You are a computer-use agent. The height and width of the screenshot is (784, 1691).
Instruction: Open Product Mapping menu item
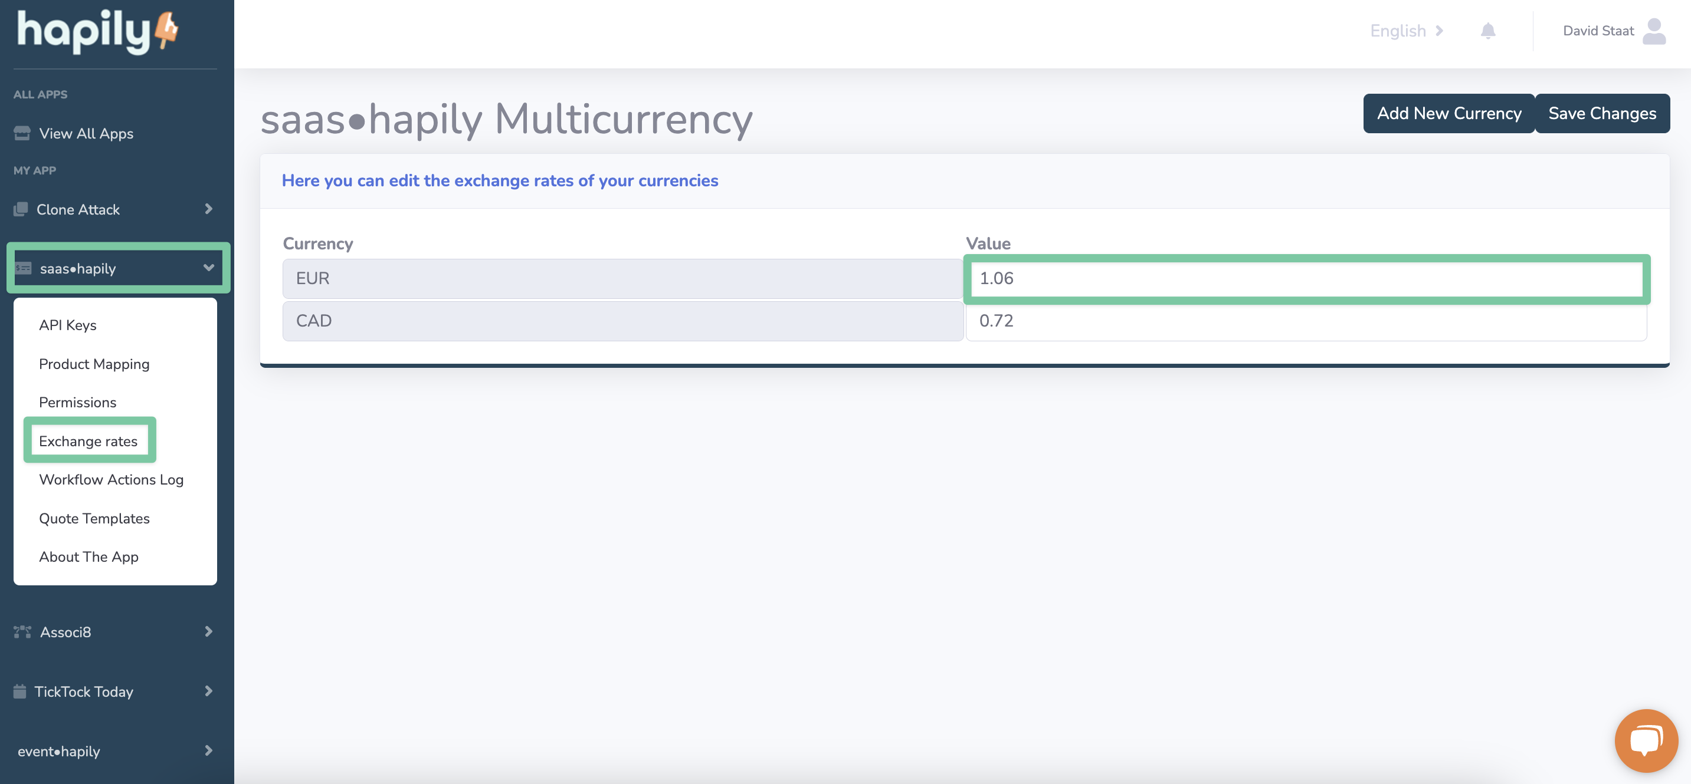point(94,364)
